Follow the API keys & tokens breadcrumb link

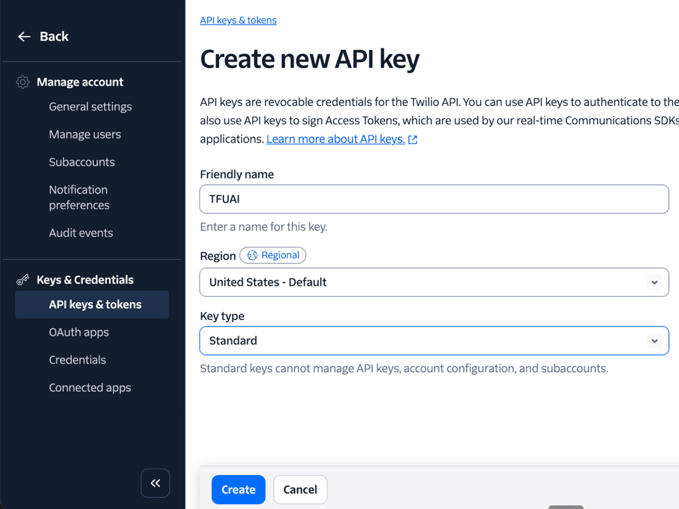click(x=238, y=21)
